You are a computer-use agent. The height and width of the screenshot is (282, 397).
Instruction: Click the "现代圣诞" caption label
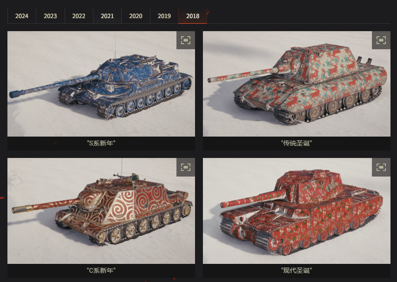pos(297,270)
